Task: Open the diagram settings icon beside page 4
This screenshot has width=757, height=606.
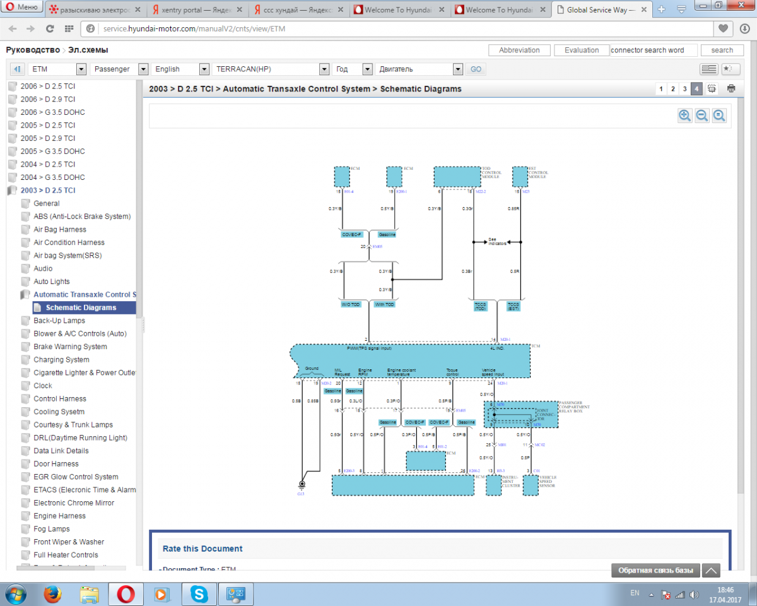Action: [x=712, y=89]
